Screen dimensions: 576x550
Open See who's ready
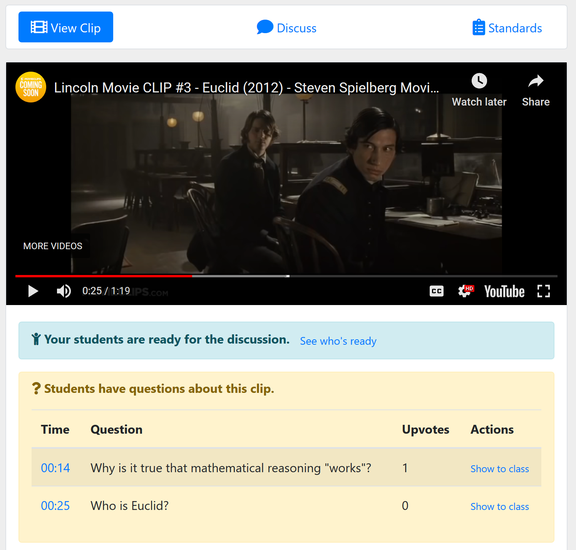[x=338, y=341]
